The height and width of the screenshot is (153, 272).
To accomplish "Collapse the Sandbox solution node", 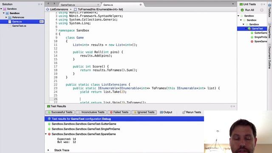I will pos(1,9).
